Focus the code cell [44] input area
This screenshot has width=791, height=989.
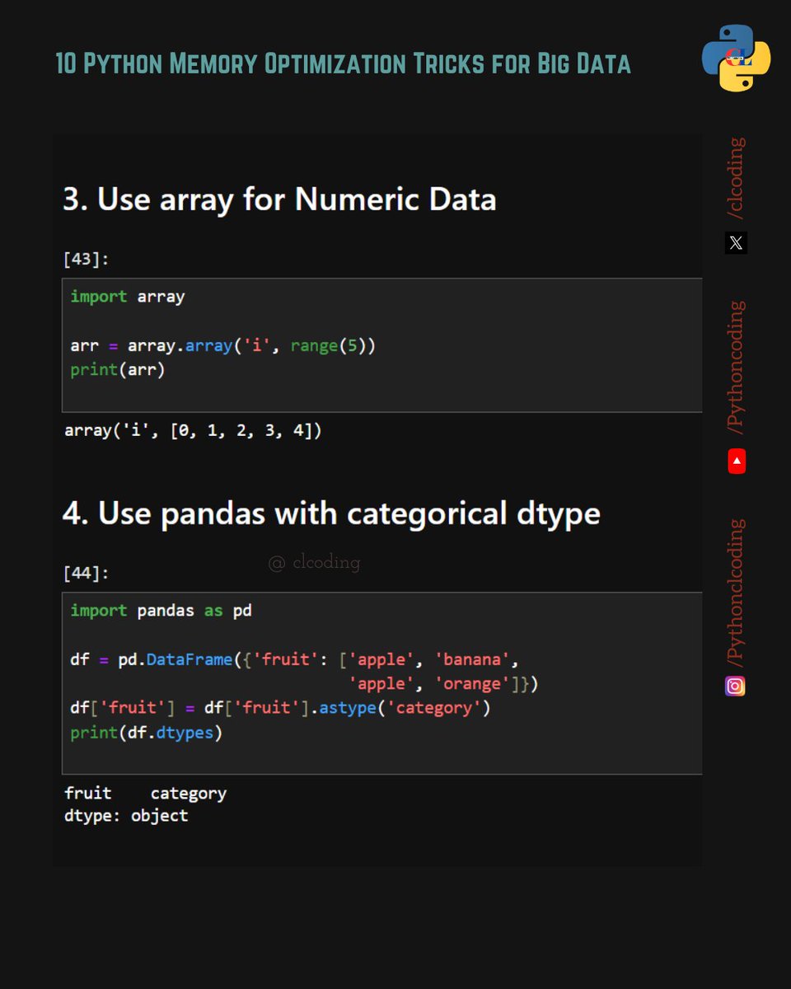(x=382, y=683)
